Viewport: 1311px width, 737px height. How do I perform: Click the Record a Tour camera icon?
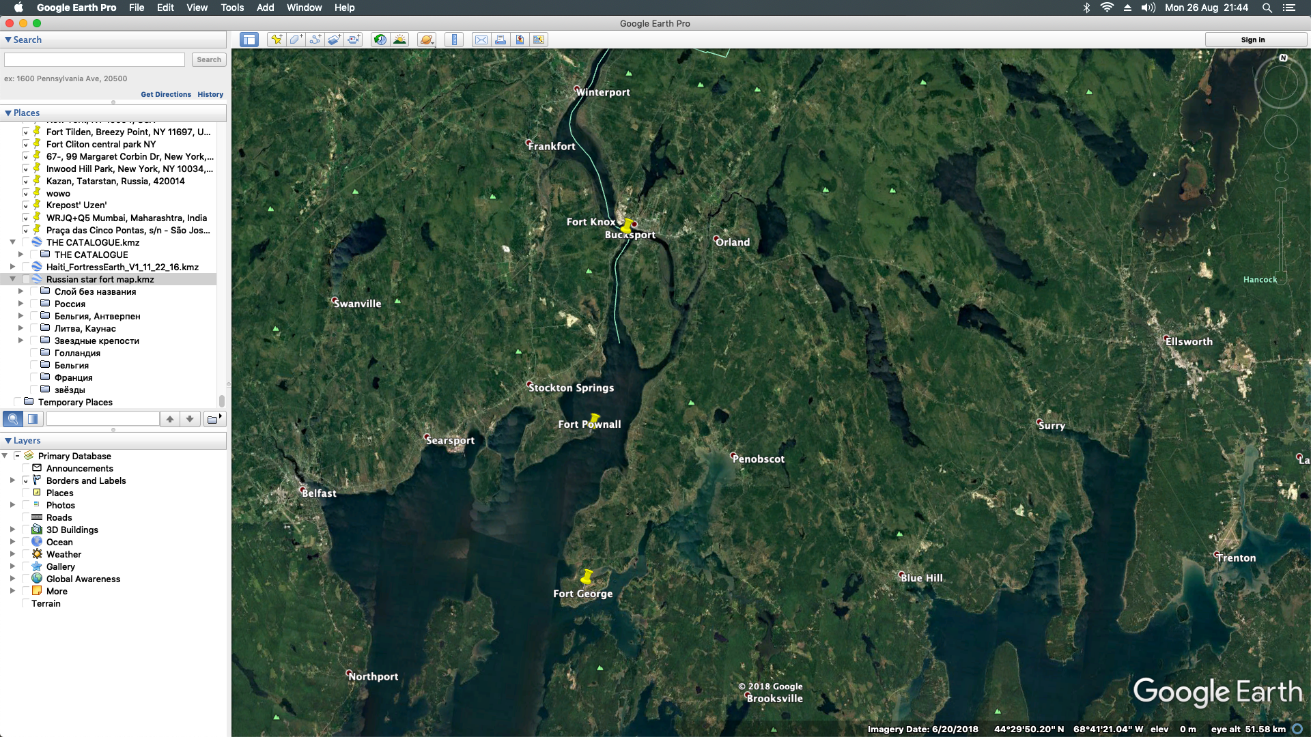click(x=354, y=40)
